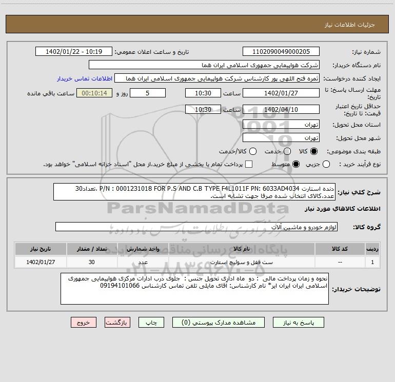This screenshot has height=382, width=395.
Task: Click the گروه کالا label
Action: coord(367,227)
